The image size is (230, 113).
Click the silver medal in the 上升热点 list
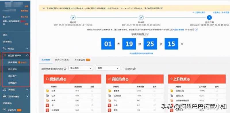click(172, 96)
